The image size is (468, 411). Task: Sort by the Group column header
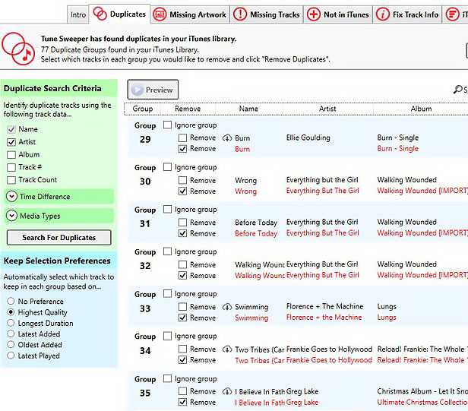(143, 109)
